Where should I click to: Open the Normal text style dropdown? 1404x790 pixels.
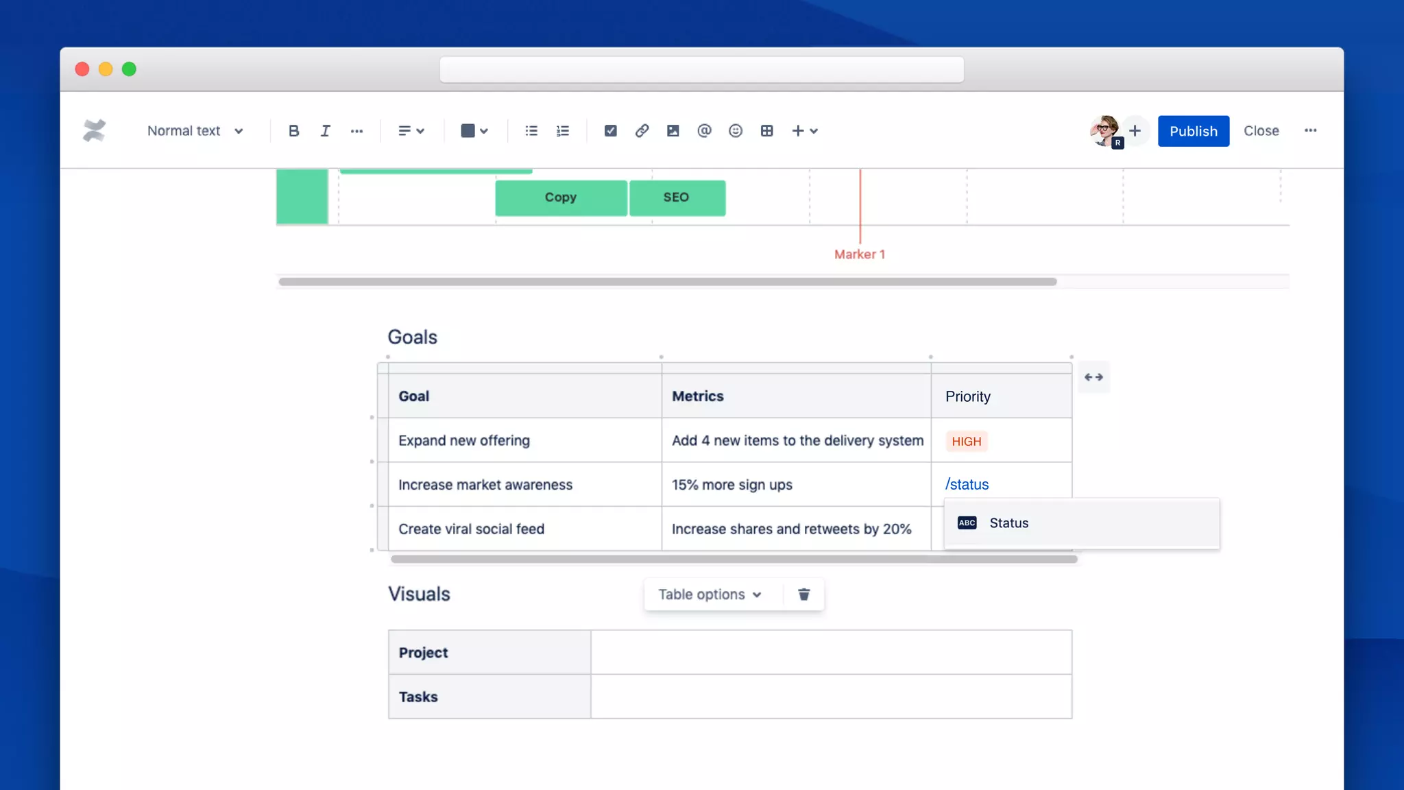[195, 131]
